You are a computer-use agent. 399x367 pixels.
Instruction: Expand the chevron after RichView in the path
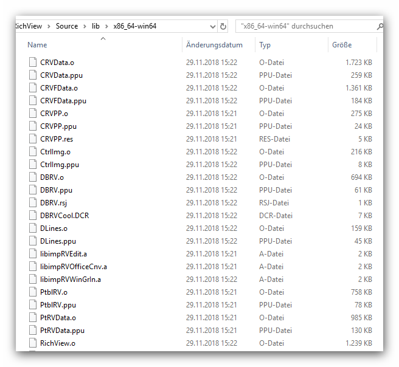(x=49, y=26)
